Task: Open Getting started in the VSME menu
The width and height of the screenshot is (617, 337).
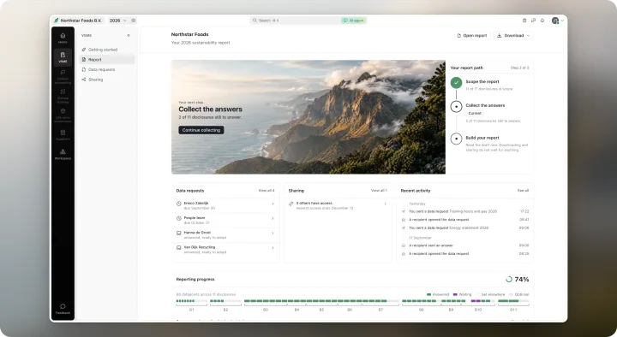Action: (106, 50)
